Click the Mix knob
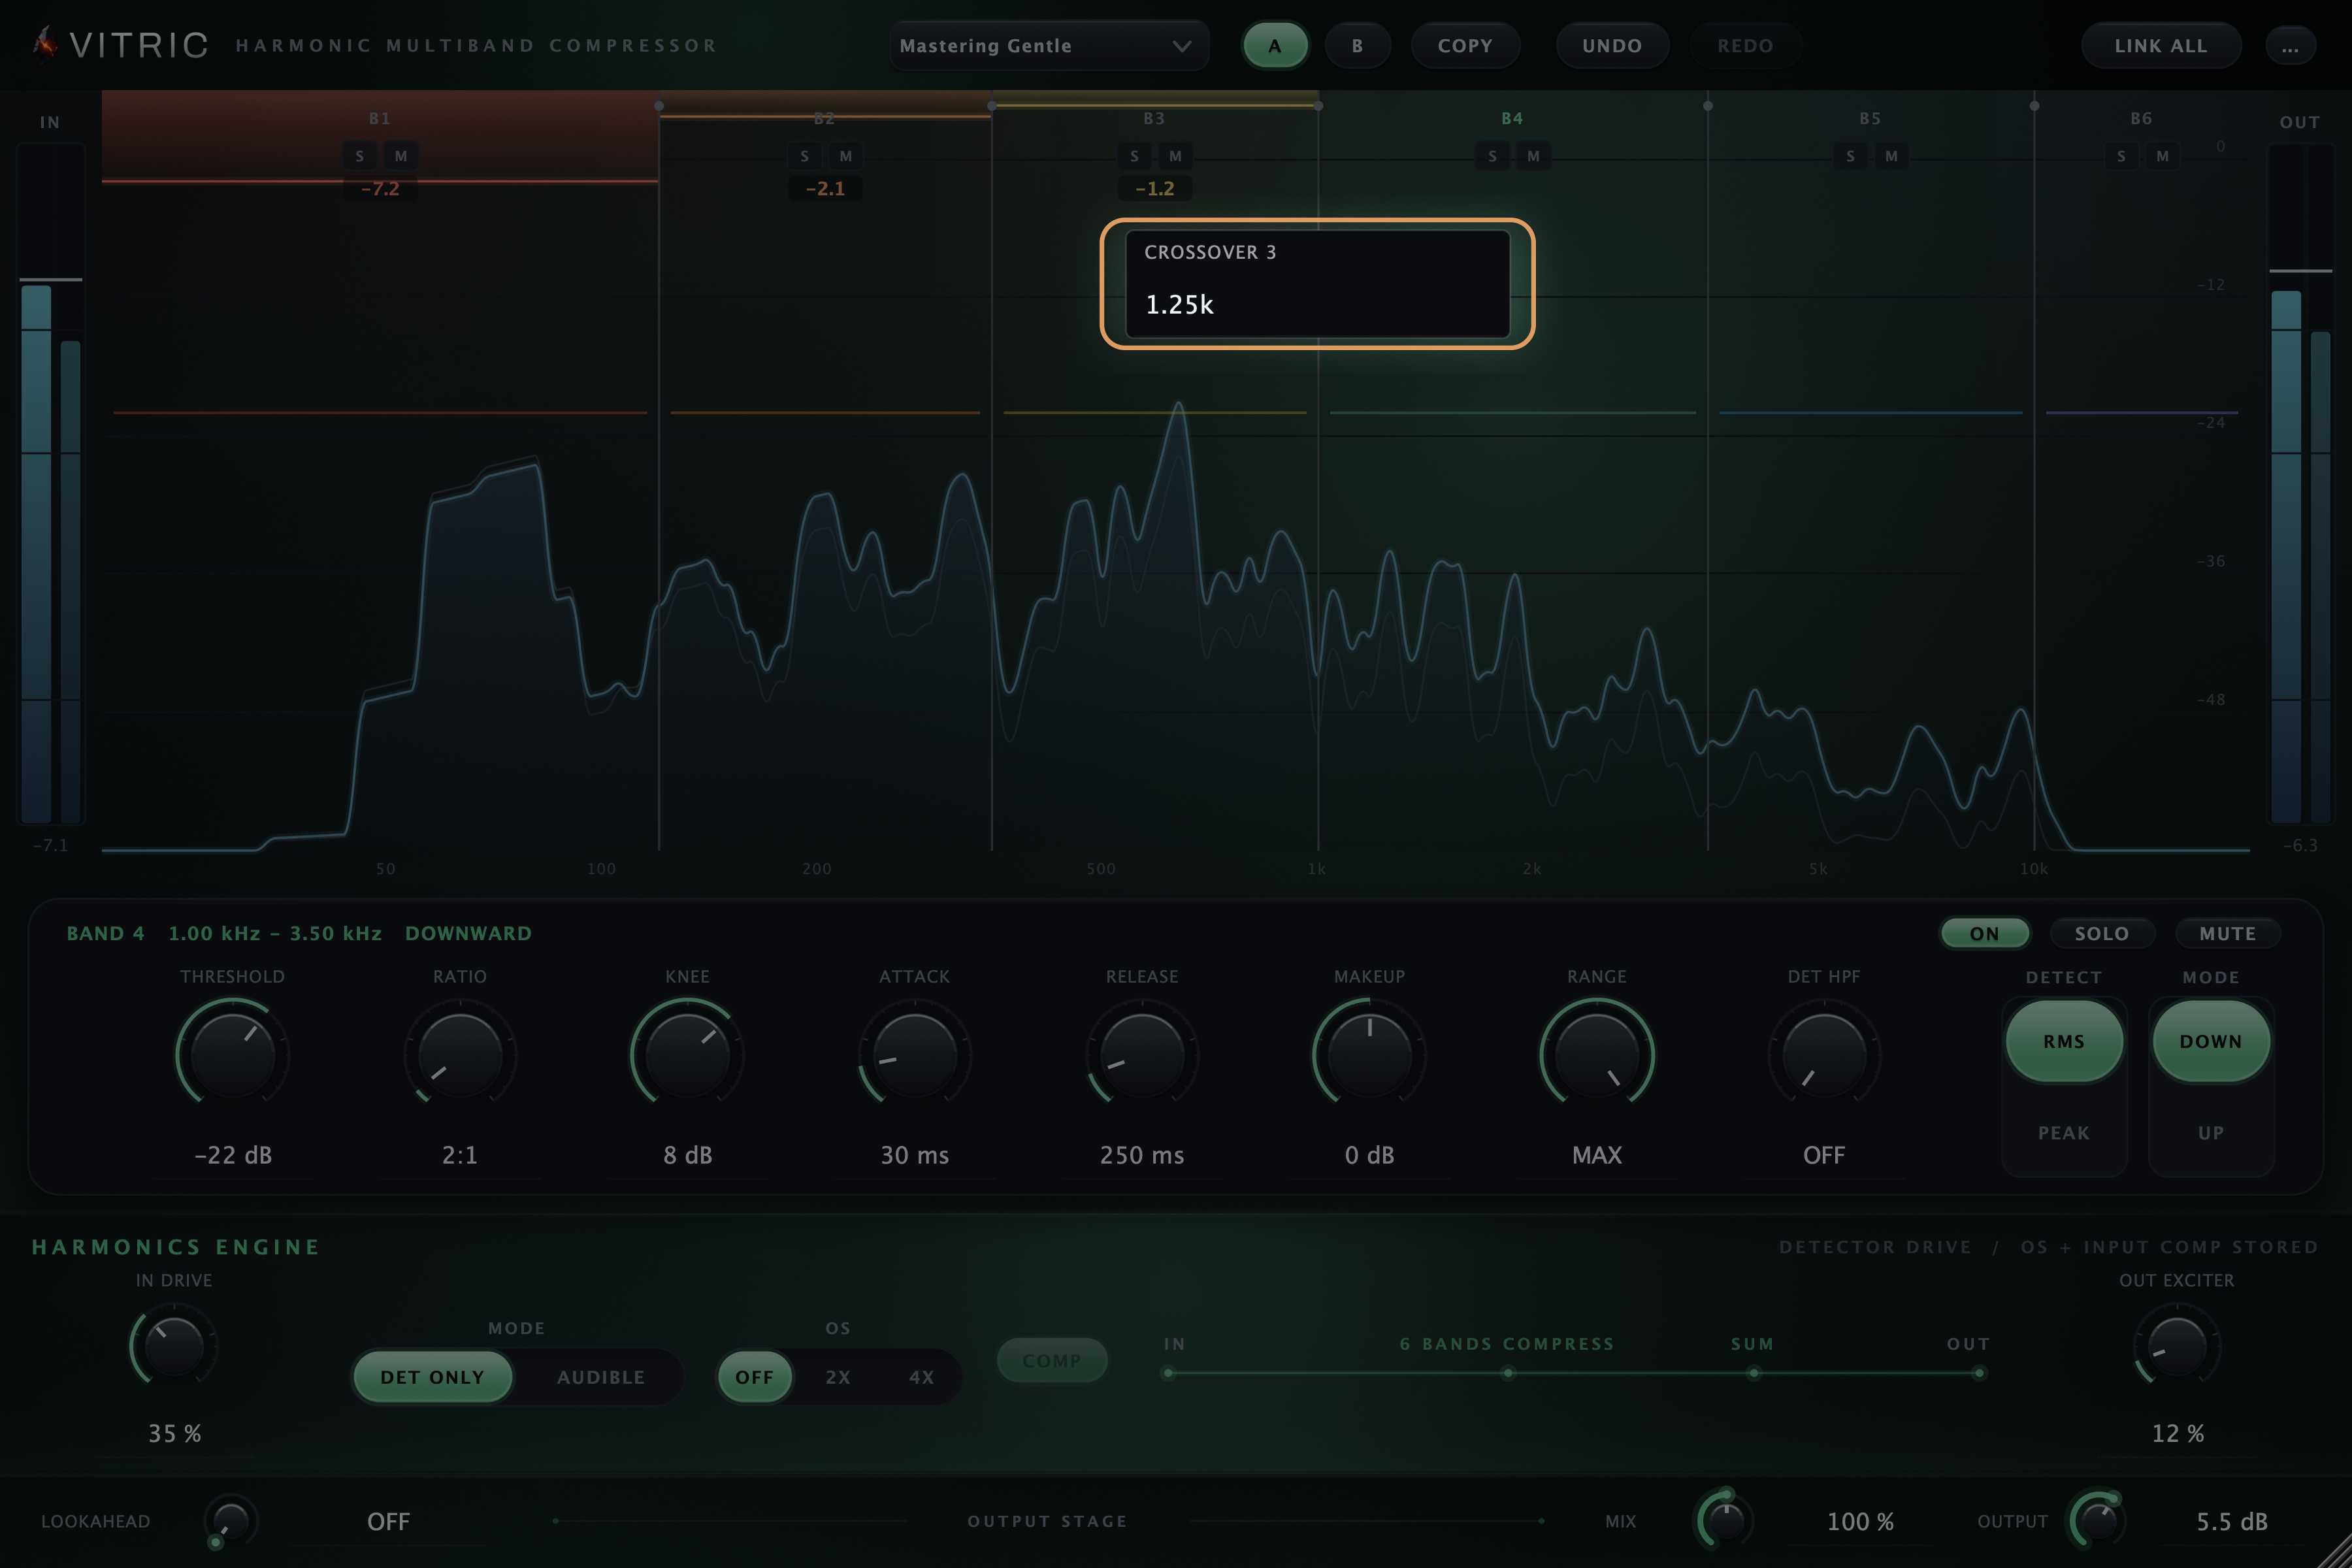The image size is (2352, 1568). [x=1725, y=1521]
